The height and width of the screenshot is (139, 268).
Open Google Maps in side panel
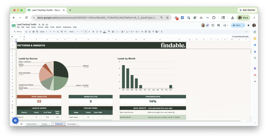coord(255,58)
